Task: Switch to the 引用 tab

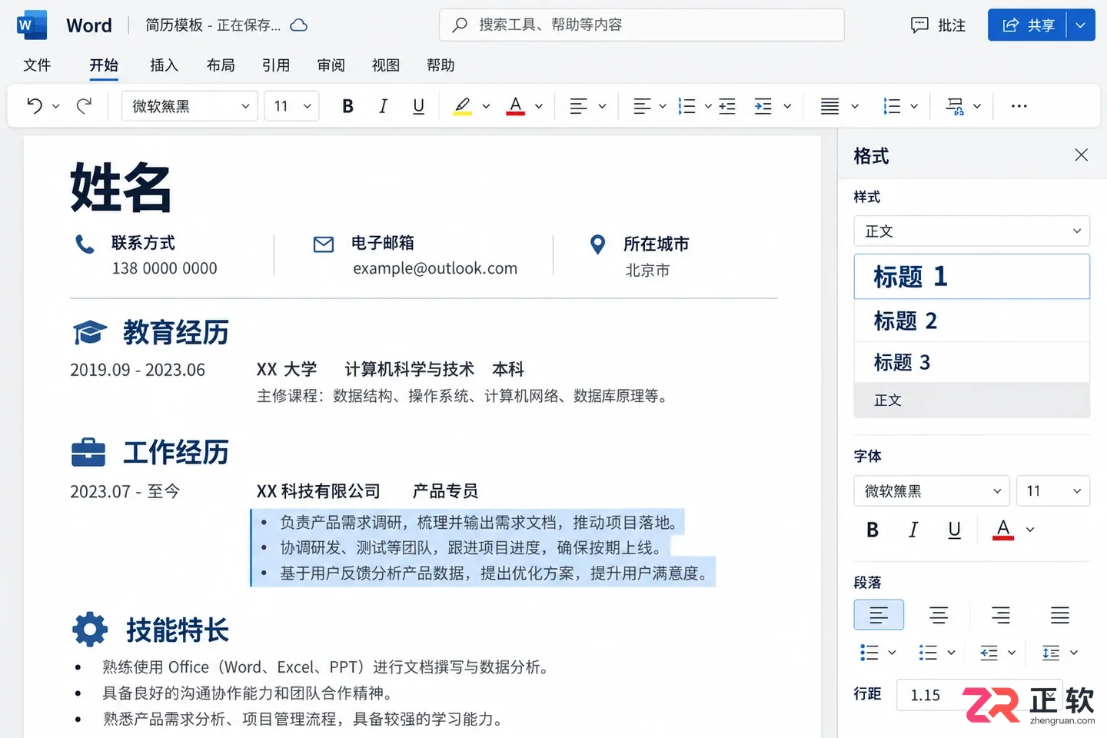Action: (x=276, y=65)
